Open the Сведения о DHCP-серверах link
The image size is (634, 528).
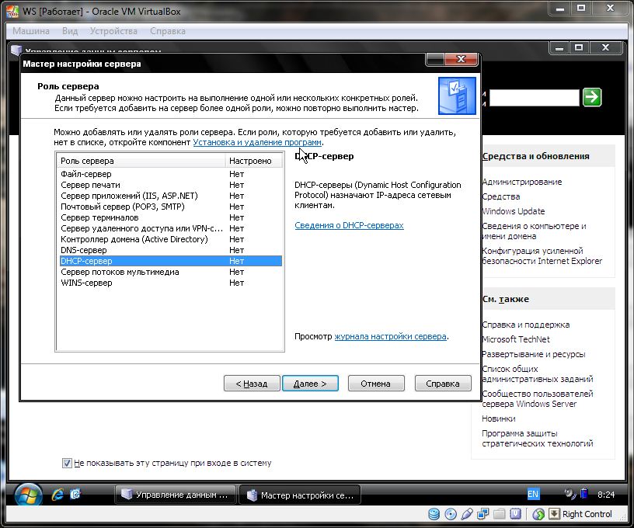click(349, 225)
